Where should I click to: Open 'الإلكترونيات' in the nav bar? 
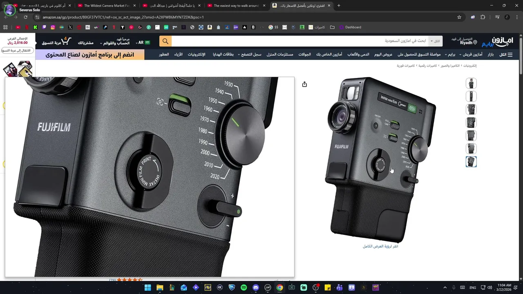coord(197,54)
